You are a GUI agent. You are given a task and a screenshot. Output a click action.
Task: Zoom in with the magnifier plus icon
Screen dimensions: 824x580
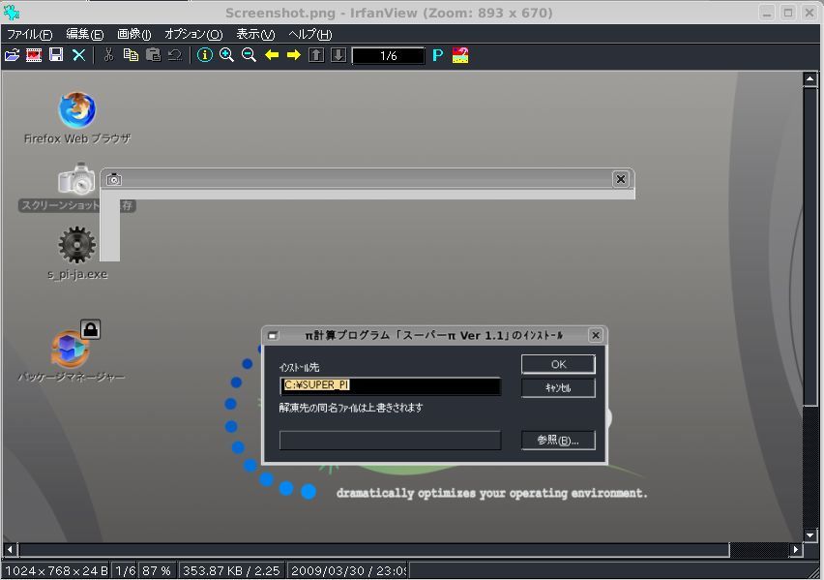pos(226,55)
